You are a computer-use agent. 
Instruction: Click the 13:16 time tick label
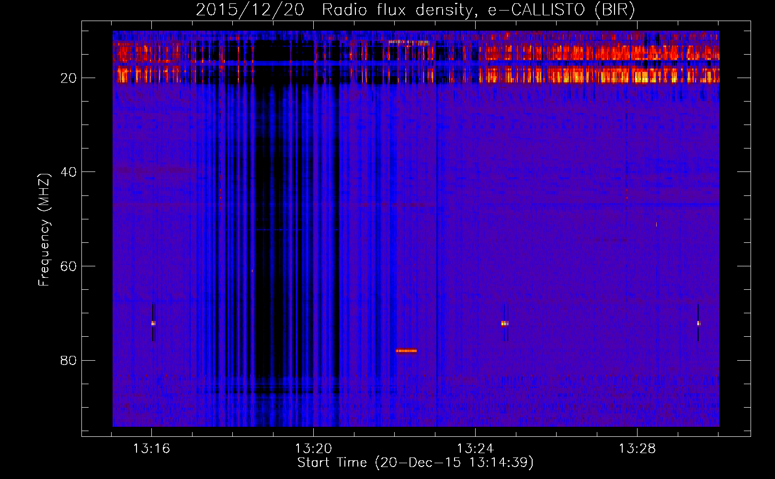(151, 449)
